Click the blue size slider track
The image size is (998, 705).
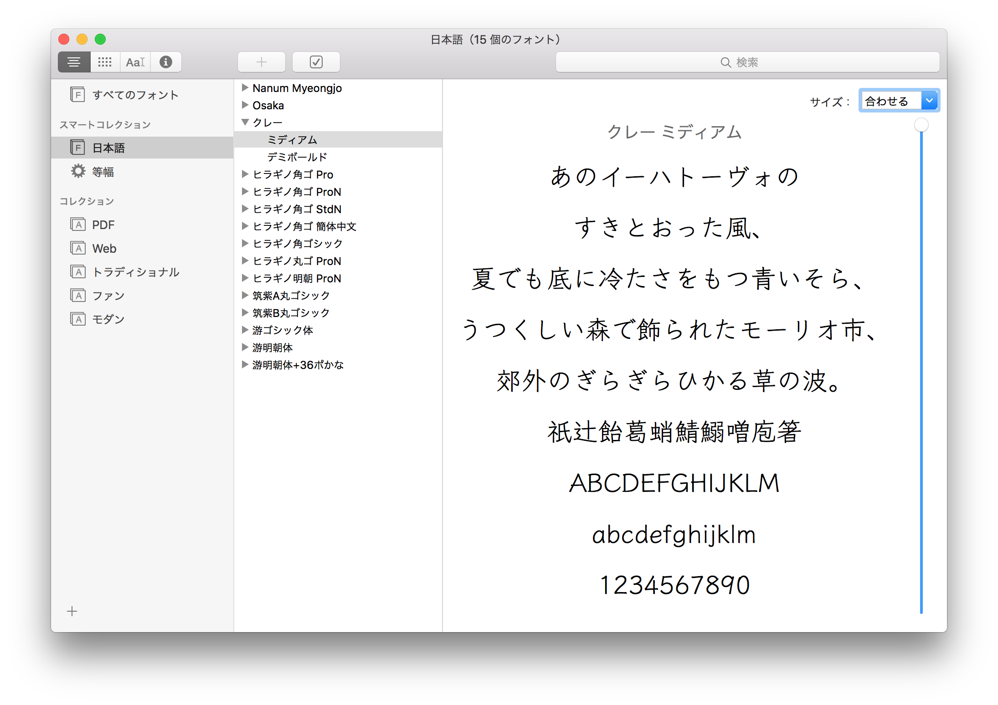921,373
